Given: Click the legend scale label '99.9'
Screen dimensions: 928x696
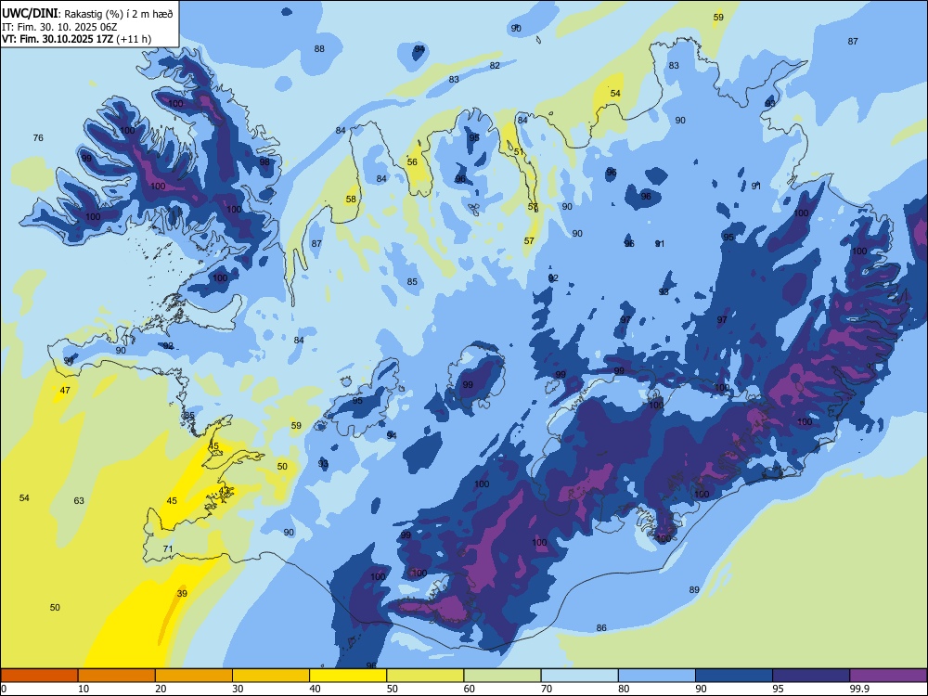Looking at the screenshot, I should pos(858,689).
